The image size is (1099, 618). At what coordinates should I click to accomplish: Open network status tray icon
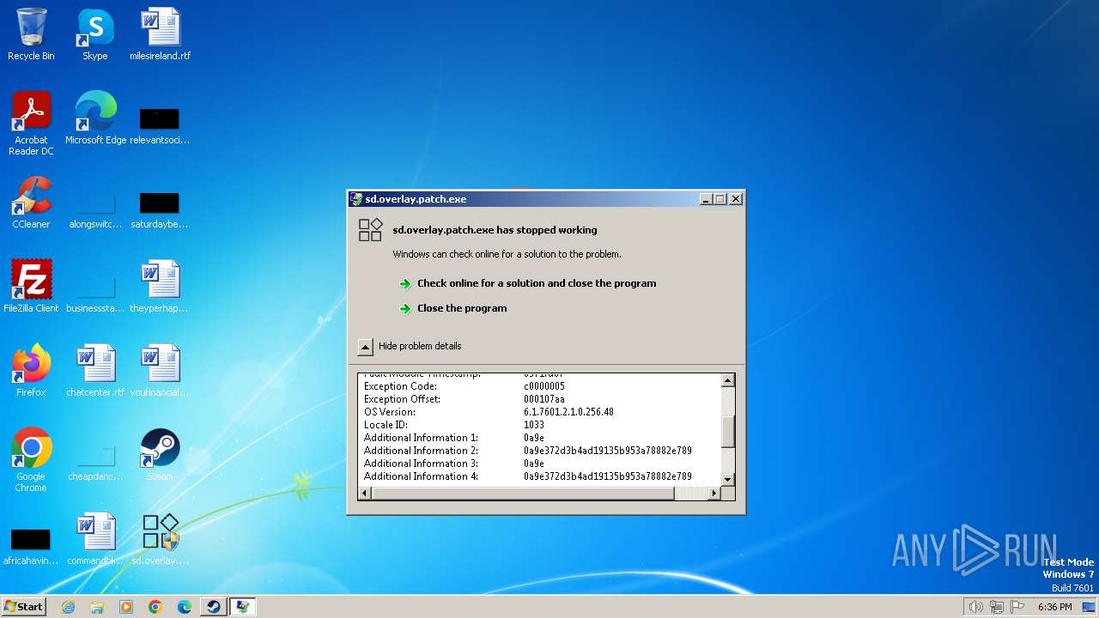pyautogui.click(x=997, y=607)
